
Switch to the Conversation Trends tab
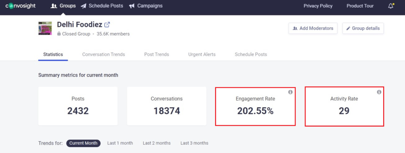pyautogui.click(x=104, y=55)
